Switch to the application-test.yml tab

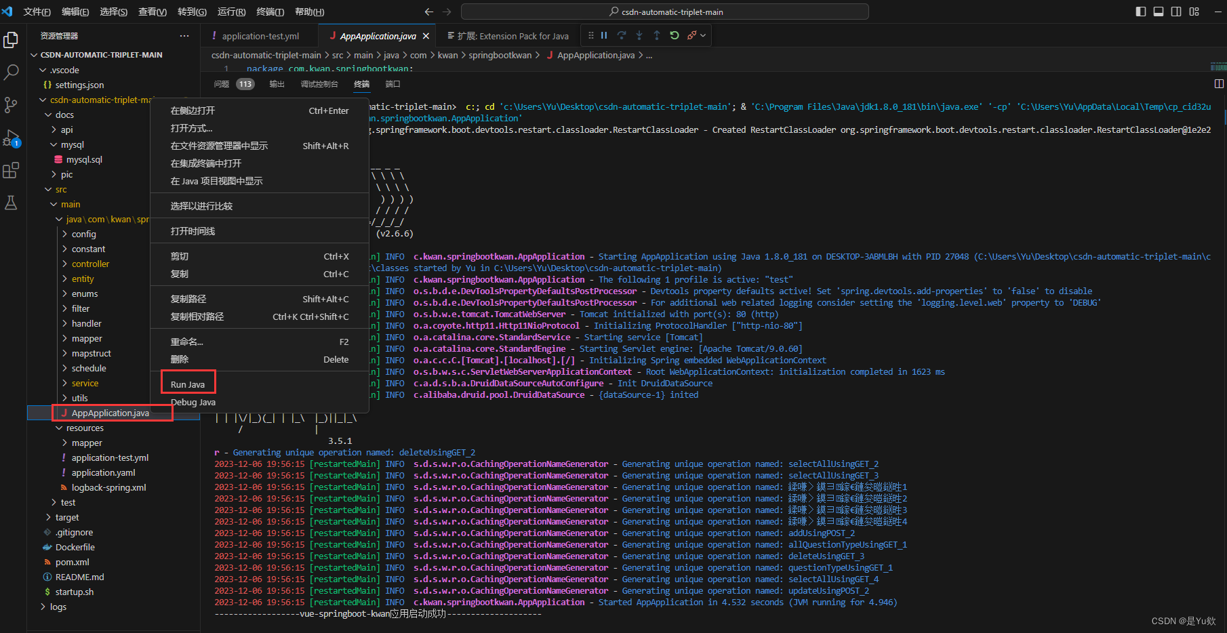point(260,35)
